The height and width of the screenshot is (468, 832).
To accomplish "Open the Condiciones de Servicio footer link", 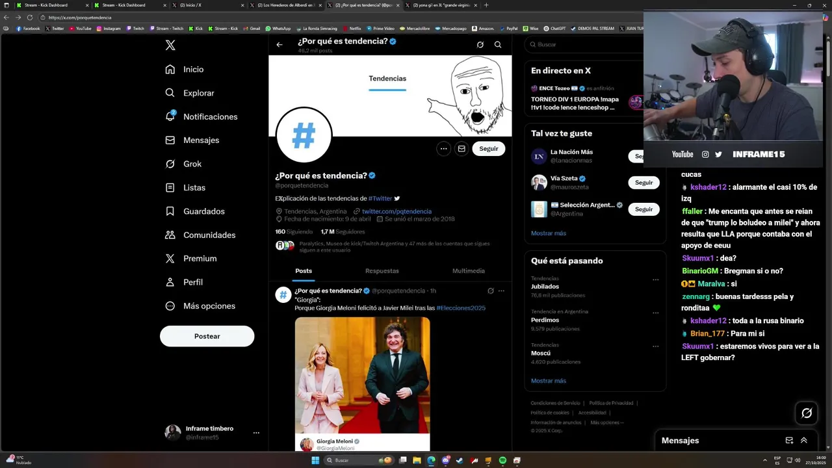I will [555, 403].
